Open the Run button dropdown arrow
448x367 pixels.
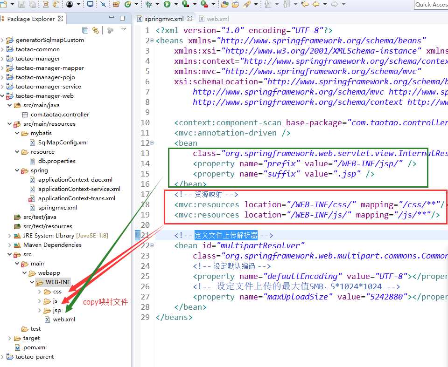tap(176, 4)
